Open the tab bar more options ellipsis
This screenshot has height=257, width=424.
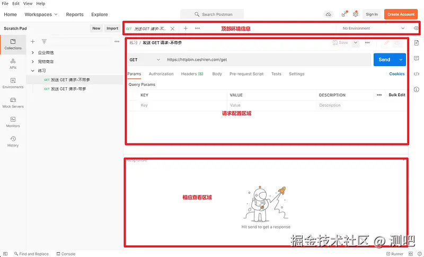pos(197,29)
